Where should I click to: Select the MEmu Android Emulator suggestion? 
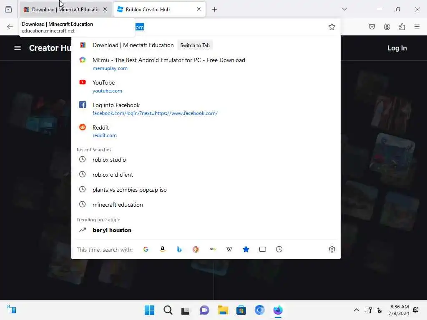[206, 64]
